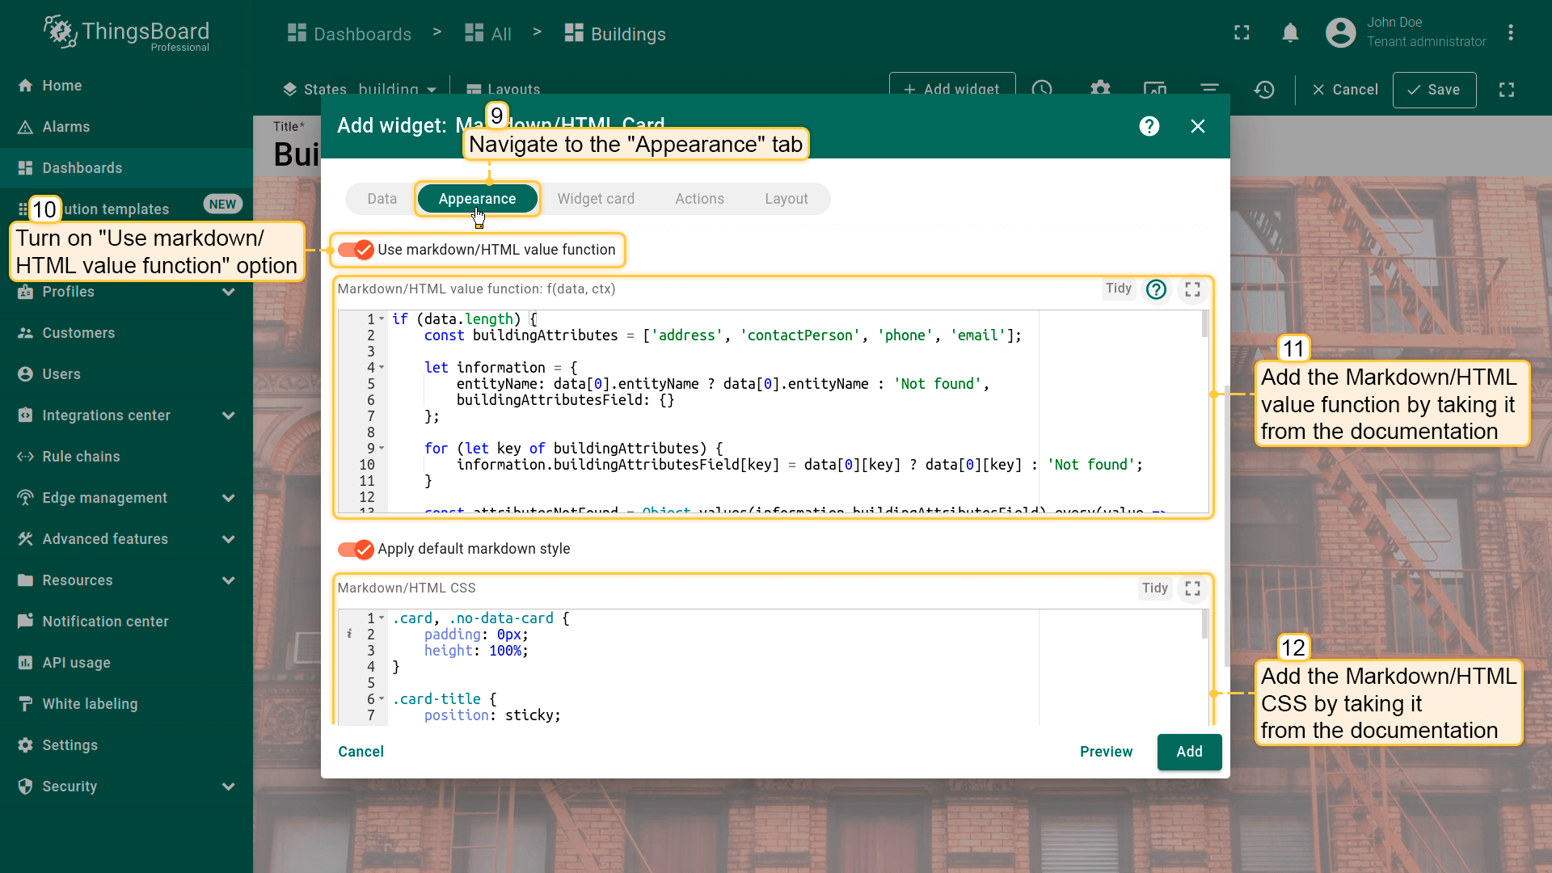Viewport: 1552px width, 873px height.
Task: Click the notifications bell icon
Action: [x=1290, y=33]
